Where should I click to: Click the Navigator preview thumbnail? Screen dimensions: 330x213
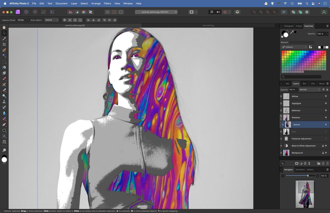click(x=305, y=194)
